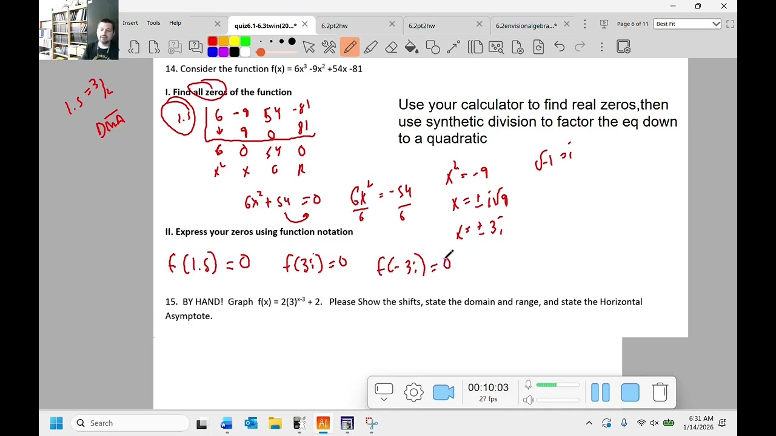Click the clear page icon
This screenshot has height=436, width=776.
click(x=517, y=47)
